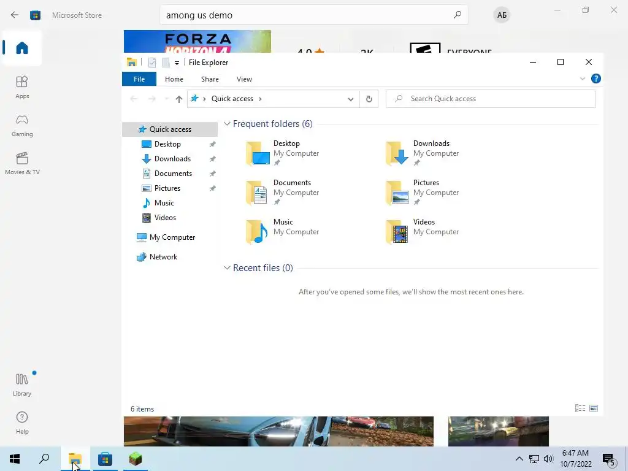Click Properties icon in quick access toolbar

[152, 63]
